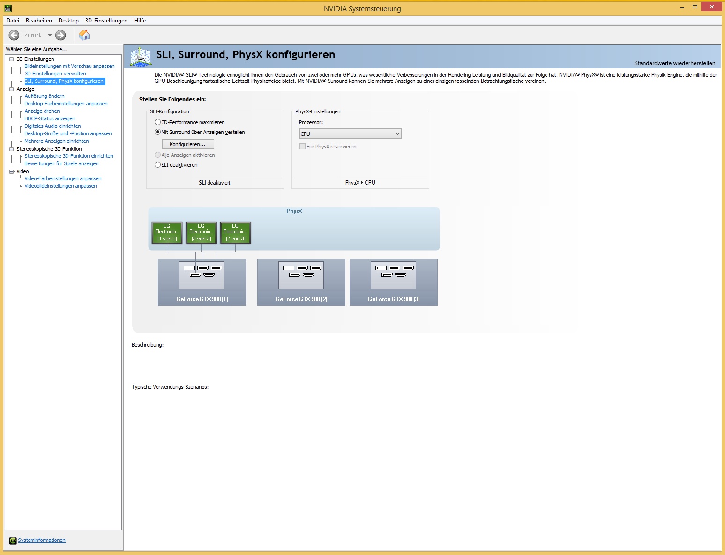Maximize the NVIDIA Systemsteuerung window

coord(695,7)
